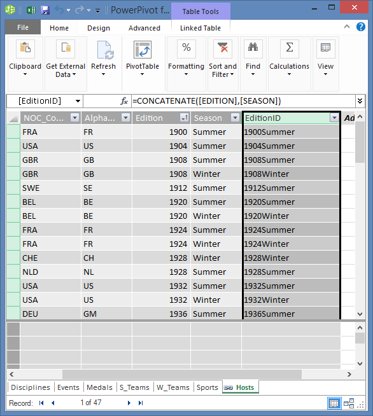Open NOC_Co... column filter dropdown
The image size is (373, 416).
(75, 117)
